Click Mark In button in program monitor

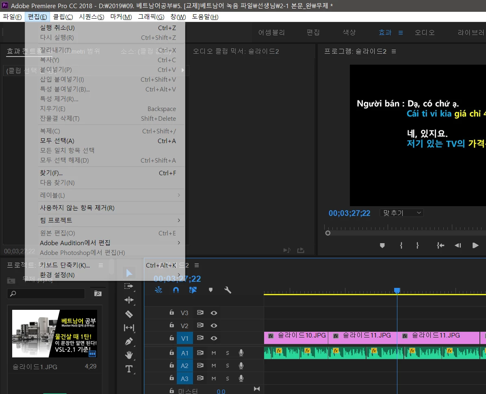click(401, 246)
